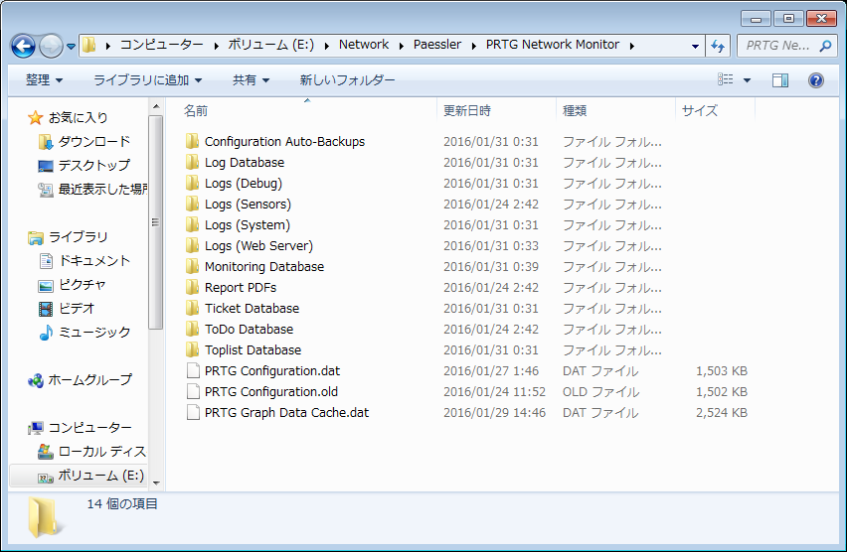Open ローカル ディスク drive in sidebar
The width and height of the screenshot is (847, 552).
[91, 451]
